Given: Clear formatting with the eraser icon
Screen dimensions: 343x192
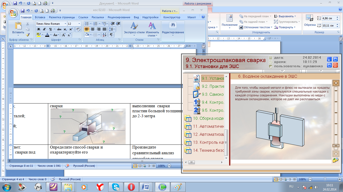Looking at the screenshot, I should (x=78, y=29).
